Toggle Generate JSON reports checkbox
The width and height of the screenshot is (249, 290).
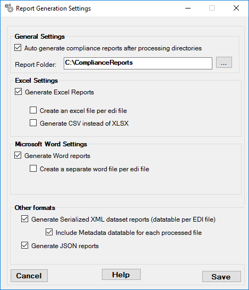click(24, 245)
